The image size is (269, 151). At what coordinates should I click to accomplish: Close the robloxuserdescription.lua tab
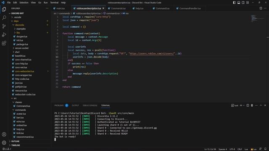click(103, 8)
